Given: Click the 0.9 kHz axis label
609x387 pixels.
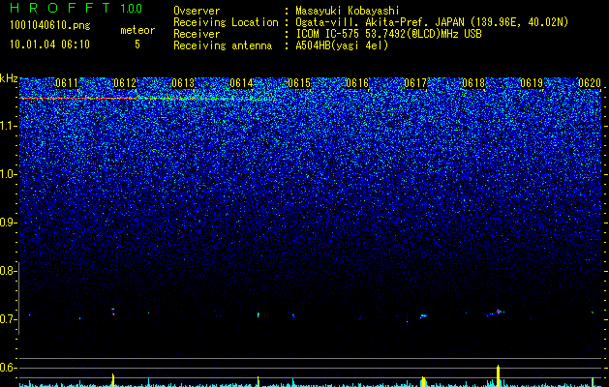Looking at the screenshot, I should tap(9, 223).
